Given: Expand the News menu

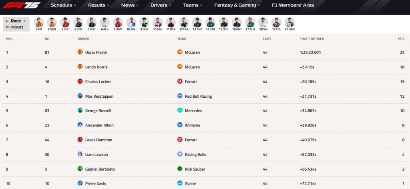Looking at the screenshot, I should tap(130, 5).
